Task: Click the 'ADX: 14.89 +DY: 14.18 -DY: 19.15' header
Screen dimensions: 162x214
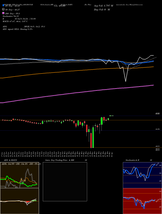Action: point(21,164)
